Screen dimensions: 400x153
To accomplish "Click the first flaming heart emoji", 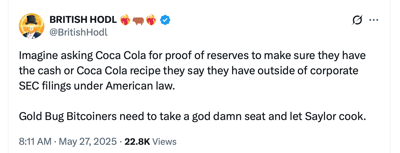I will pyautogui.click(x=125, y=20).
